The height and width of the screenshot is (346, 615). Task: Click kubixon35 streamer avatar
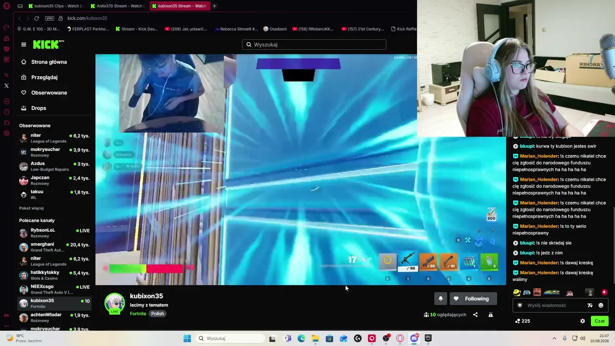pyautogui.click(x=114, y=303)
